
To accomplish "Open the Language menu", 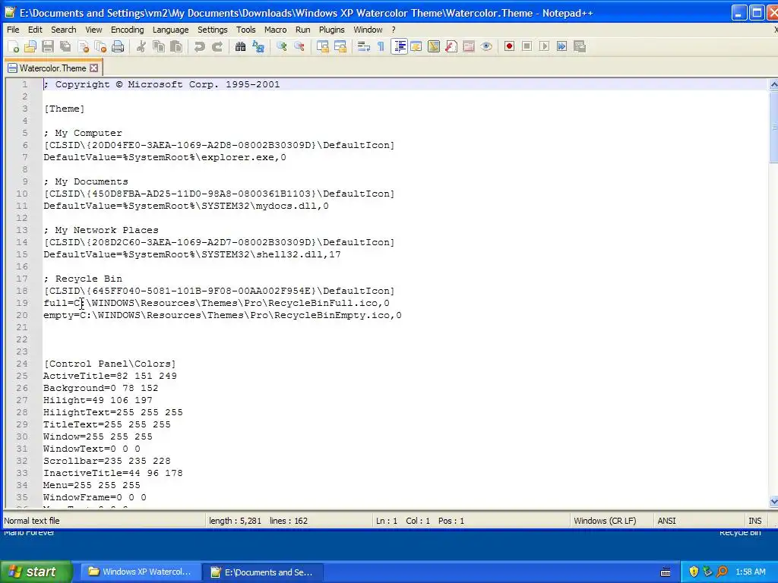I will pyautogui.click(x=170, y=30).
